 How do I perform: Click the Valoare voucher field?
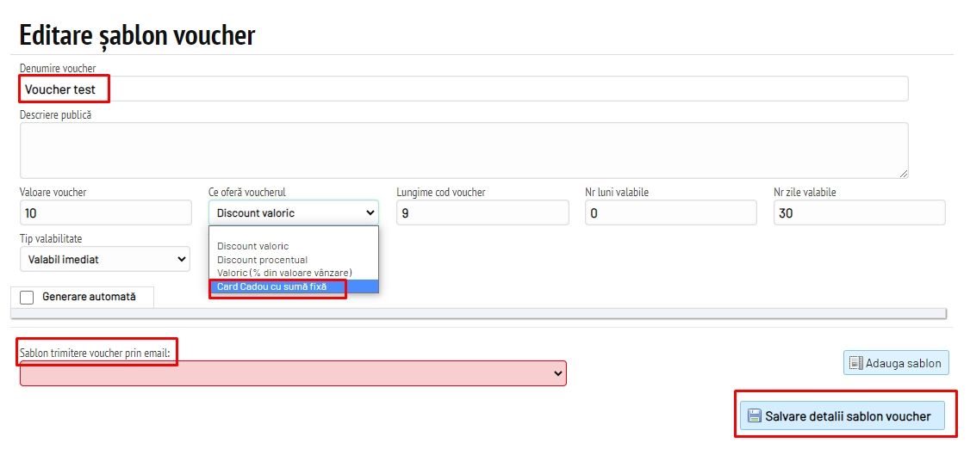[x=105, y=212]
